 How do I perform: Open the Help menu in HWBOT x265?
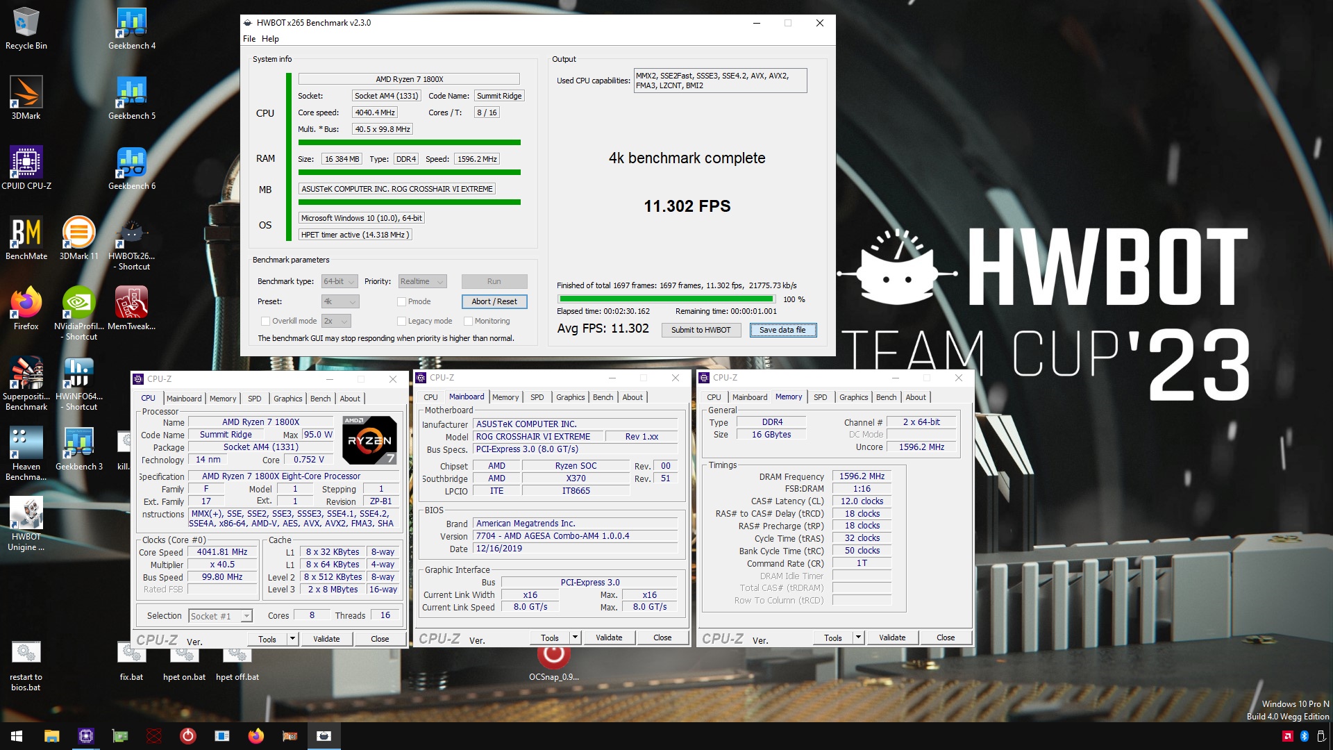coord(270,39)
